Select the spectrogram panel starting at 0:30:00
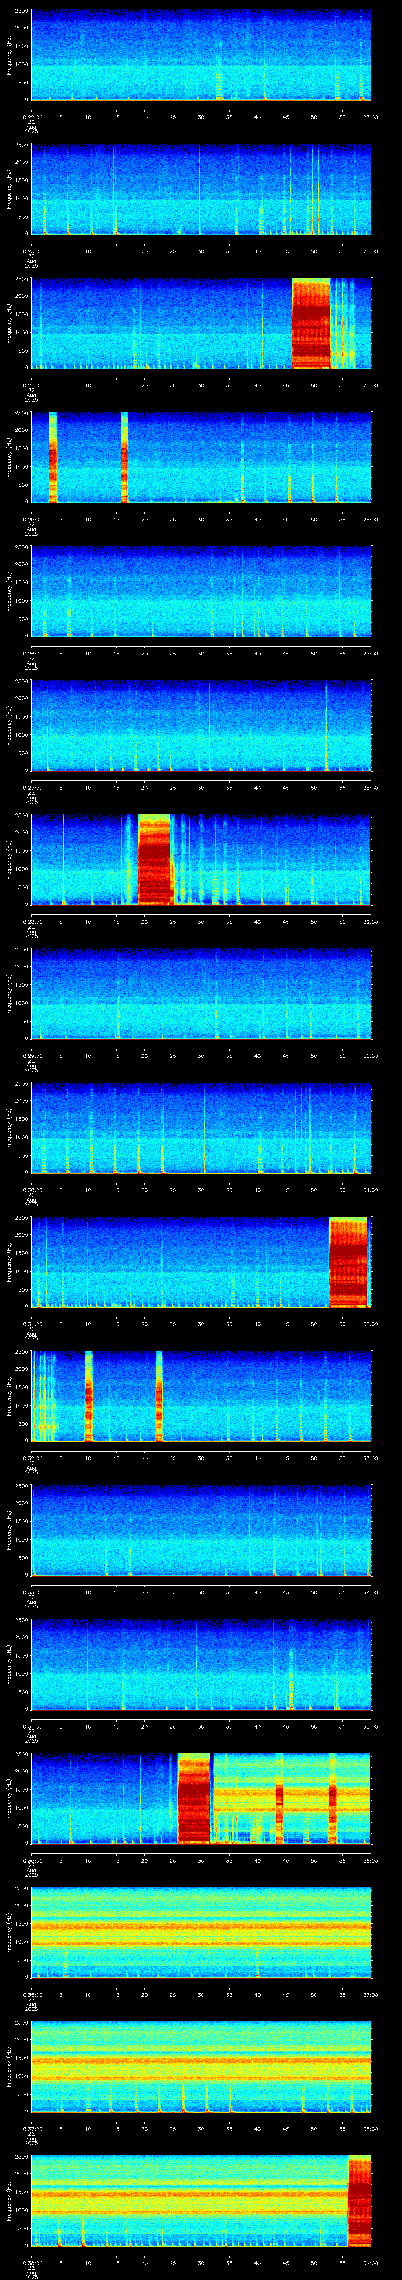402x2280 pixels. coord(201,1127)
